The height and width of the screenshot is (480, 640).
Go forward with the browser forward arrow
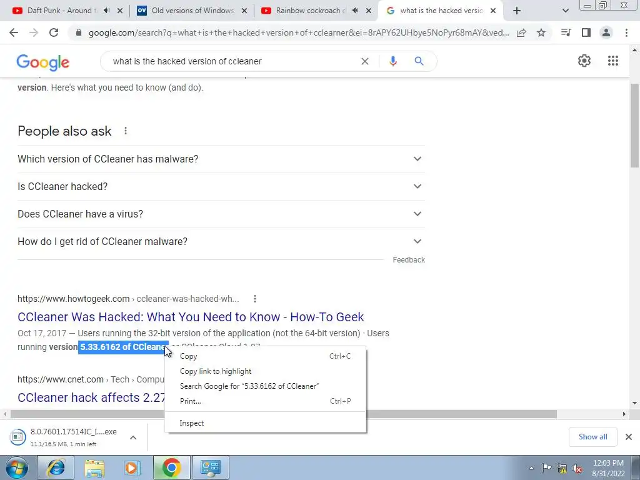[x=34, y=32]
